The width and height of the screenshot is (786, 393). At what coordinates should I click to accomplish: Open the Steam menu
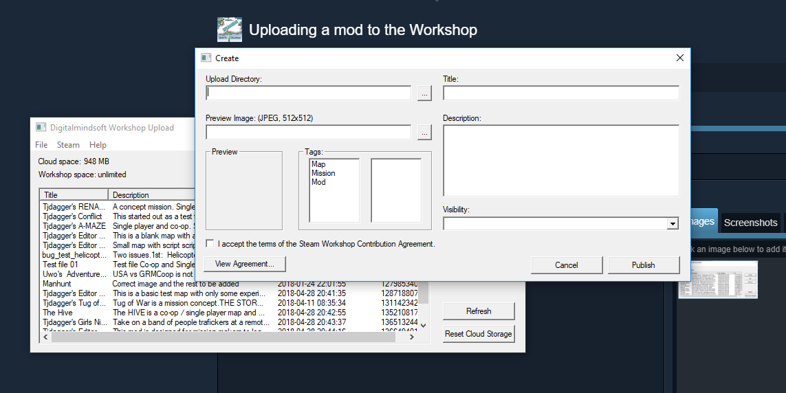pyautogui.click(x=68, y=145)
